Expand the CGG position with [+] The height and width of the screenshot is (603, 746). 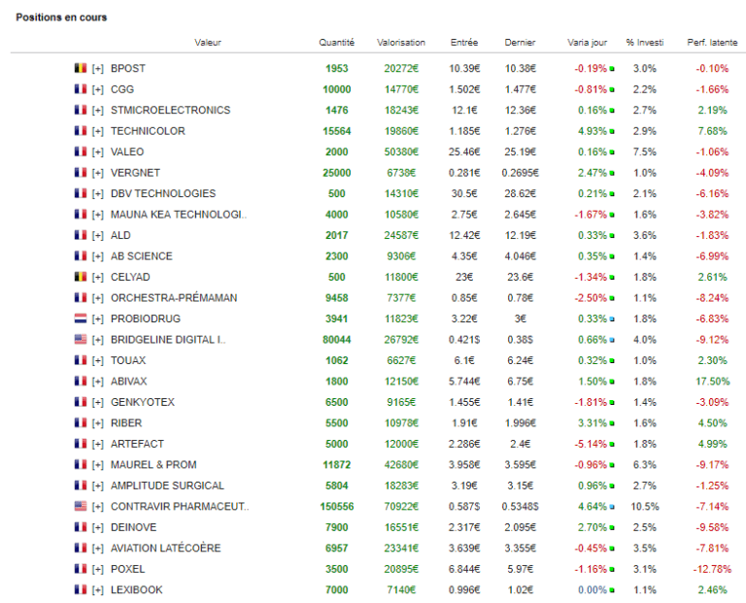point(98,89)
